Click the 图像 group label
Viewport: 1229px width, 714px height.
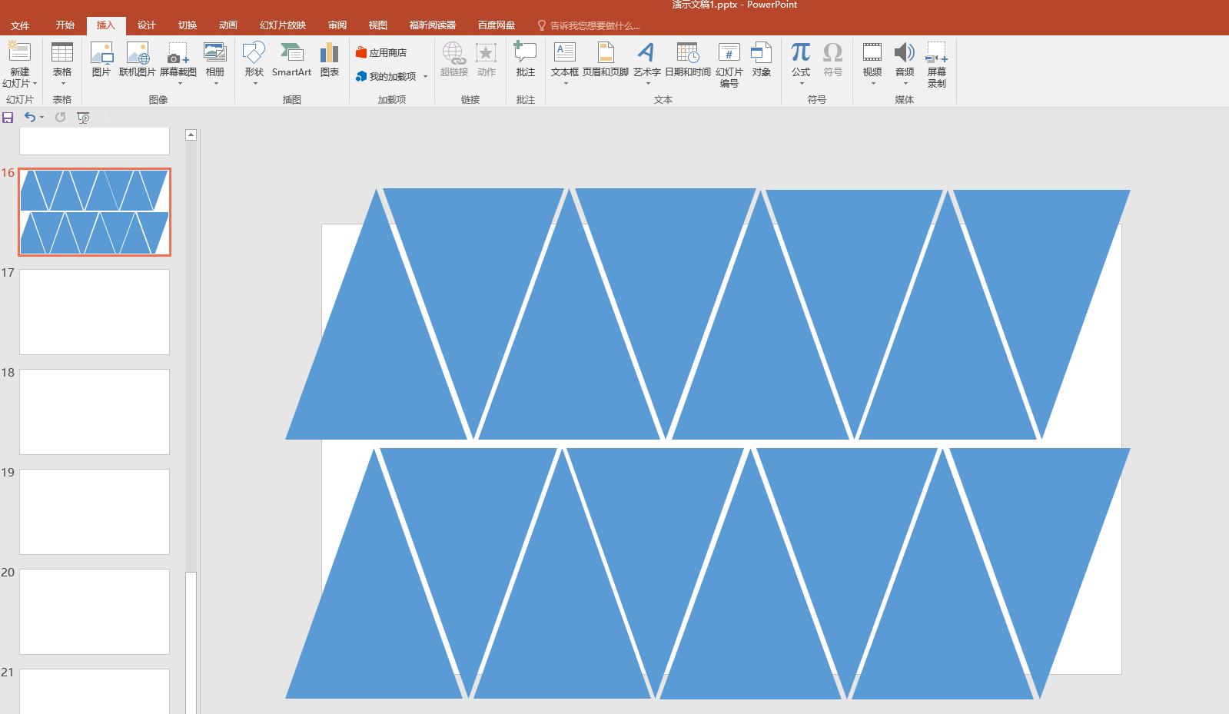pos(158,100)
